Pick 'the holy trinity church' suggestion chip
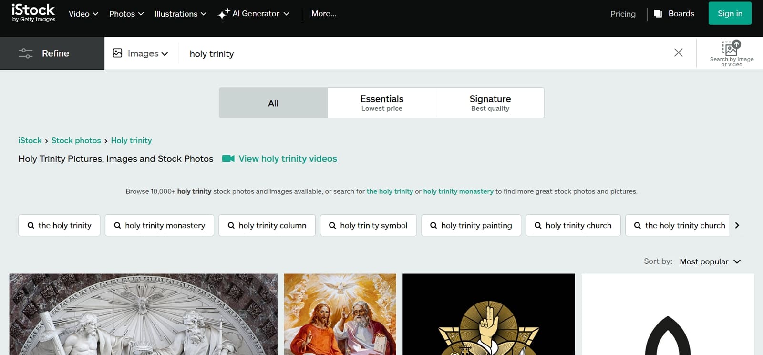 (677, 225)
